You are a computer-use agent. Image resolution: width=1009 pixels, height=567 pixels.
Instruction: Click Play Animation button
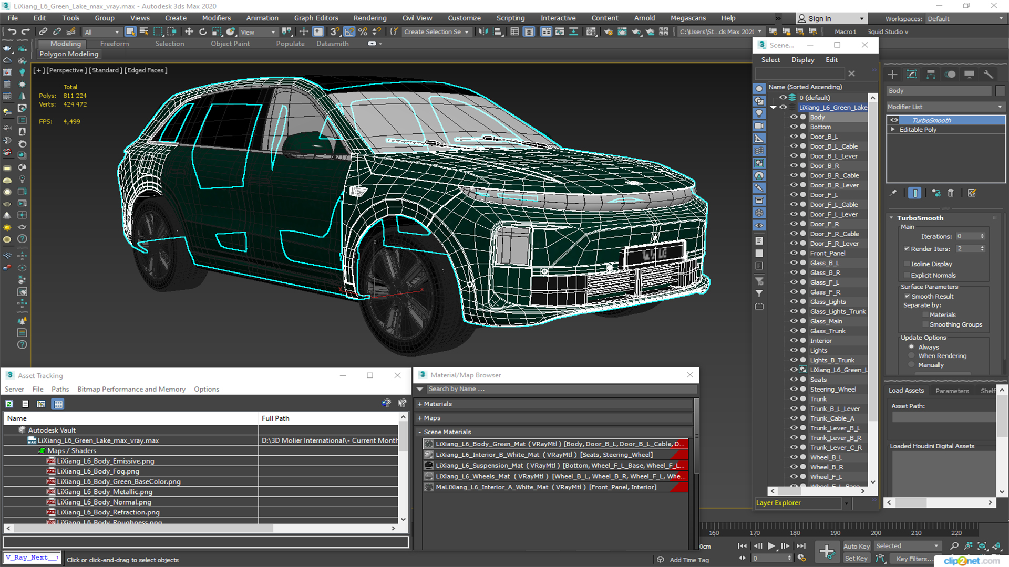(x=771, y=546)
